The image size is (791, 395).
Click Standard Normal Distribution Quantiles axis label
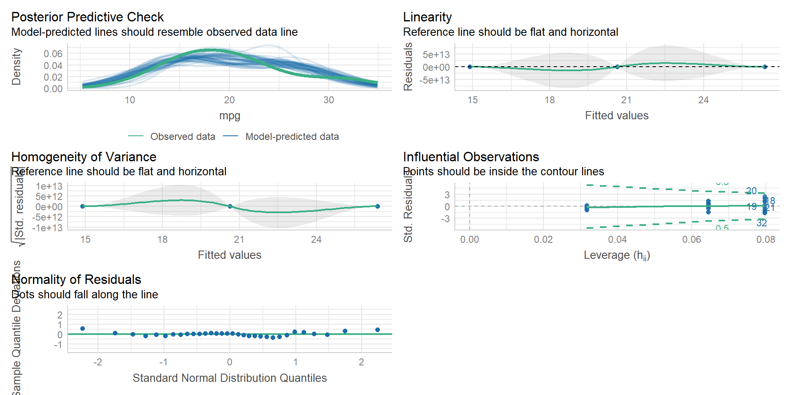tap(229, 378)
